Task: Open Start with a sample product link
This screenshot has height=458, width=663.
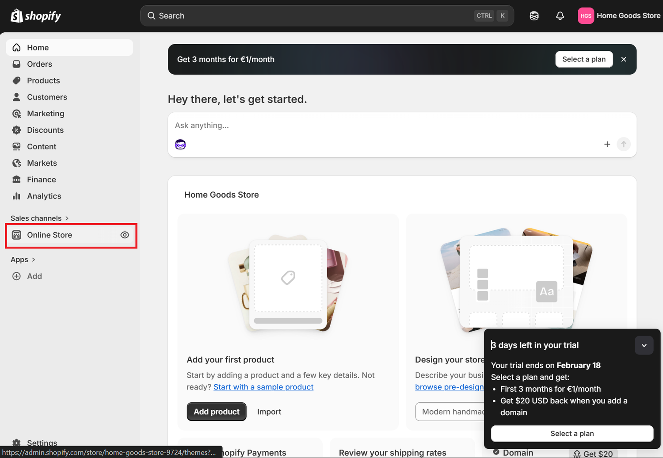Action: 263,387
